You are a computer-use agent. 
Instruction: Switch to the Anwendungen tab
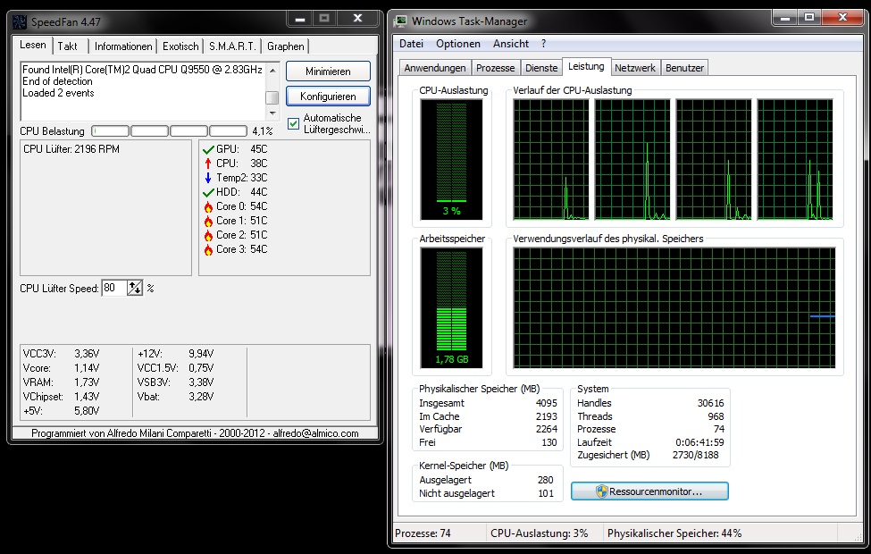pyautogui.click(x=435, y=68)
